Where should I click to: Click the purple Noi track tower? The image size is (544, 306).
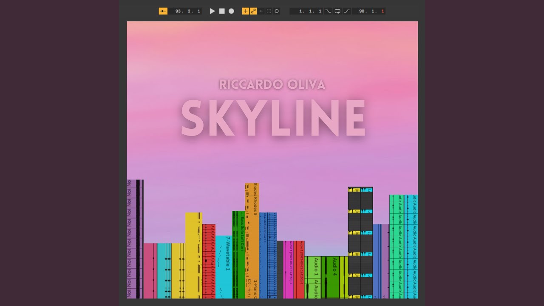(x=135, y=239)
